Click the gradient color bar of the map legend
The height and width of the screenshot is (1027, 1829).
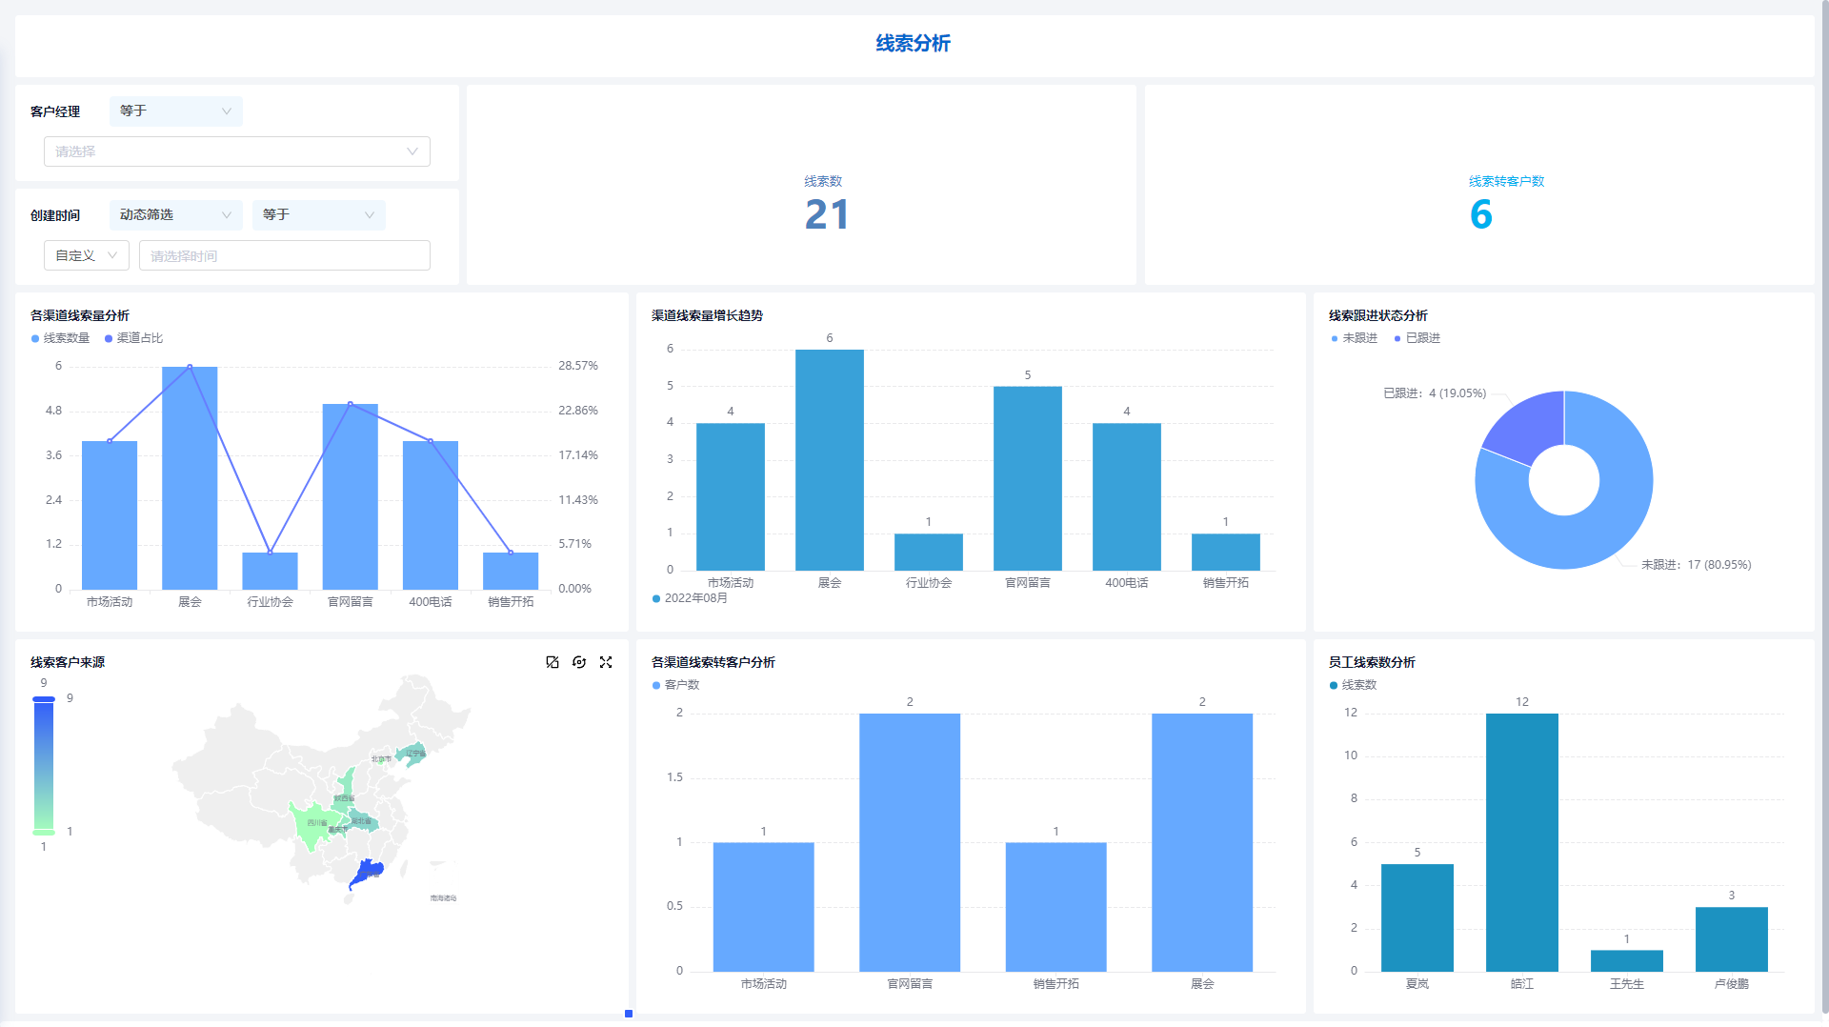(x=44, y=766)
